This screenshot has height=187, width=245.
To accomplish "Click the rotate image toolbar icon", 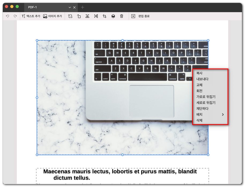I will tap(79, 16).
